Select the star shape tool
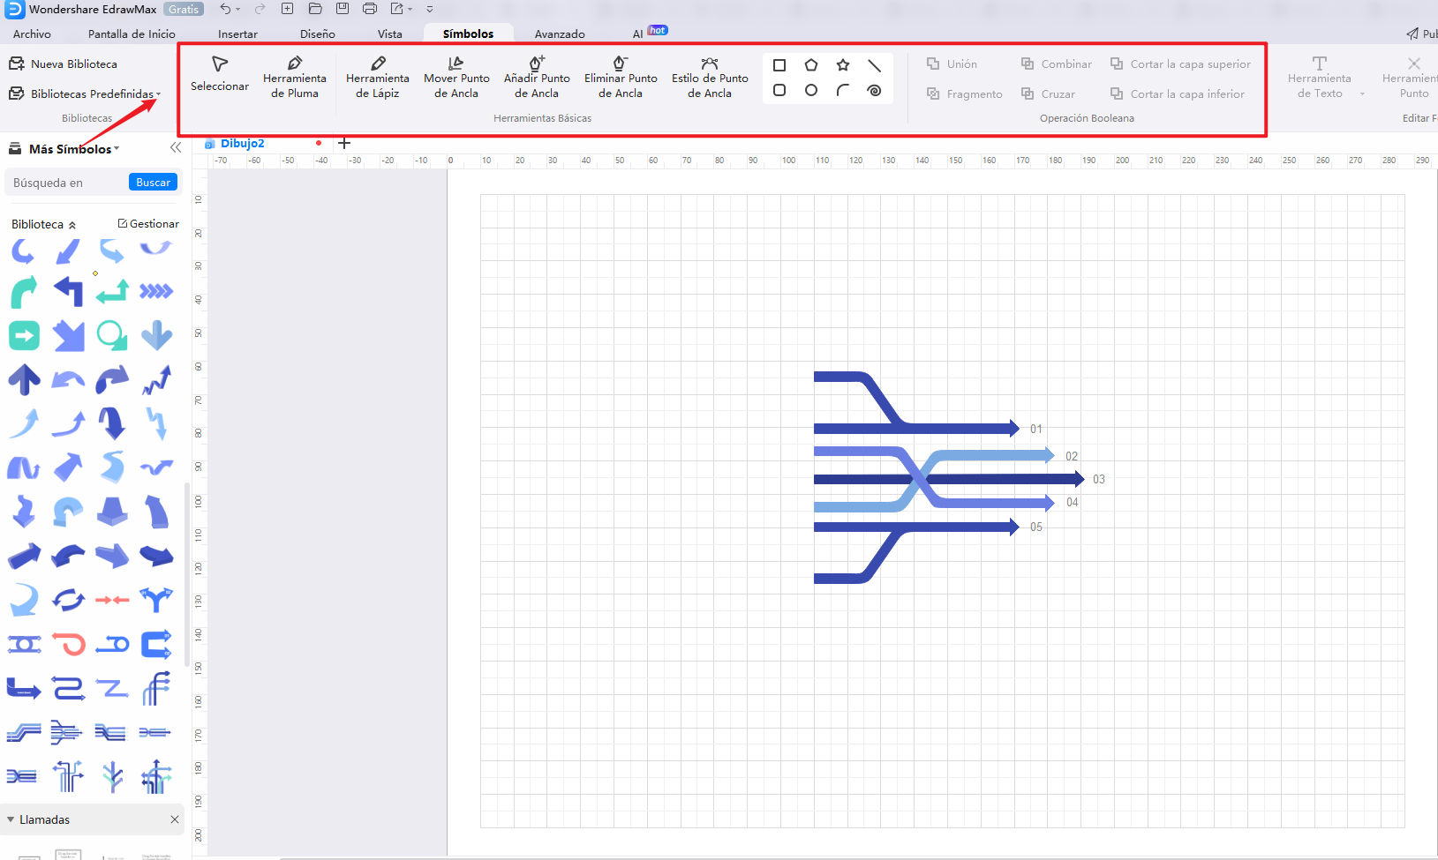 click(843, 64)
